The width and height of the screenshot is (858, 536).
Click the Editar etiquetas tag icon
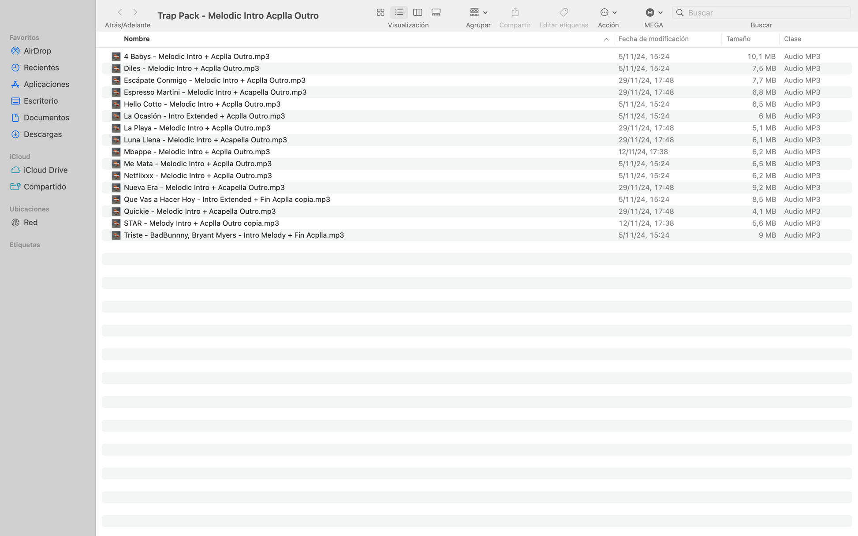pyautogui.click(x=563, y=12)
